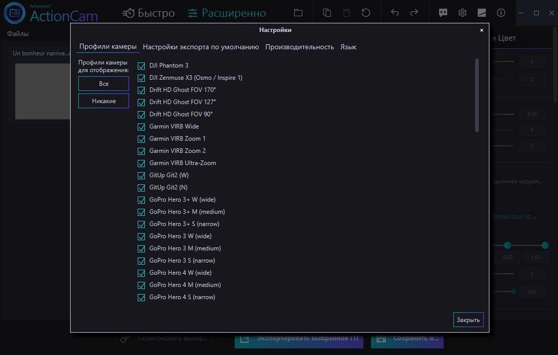Image resolution: width=558 pixels, height=355 pixels.
Task: Toggle Drift HD Ghost FOV 90° checkbox
Action: point(141,115)
